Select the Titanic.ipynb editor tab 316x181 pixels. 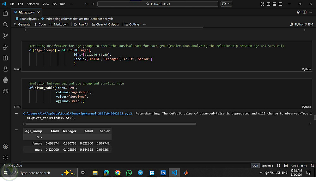point(27,12)
